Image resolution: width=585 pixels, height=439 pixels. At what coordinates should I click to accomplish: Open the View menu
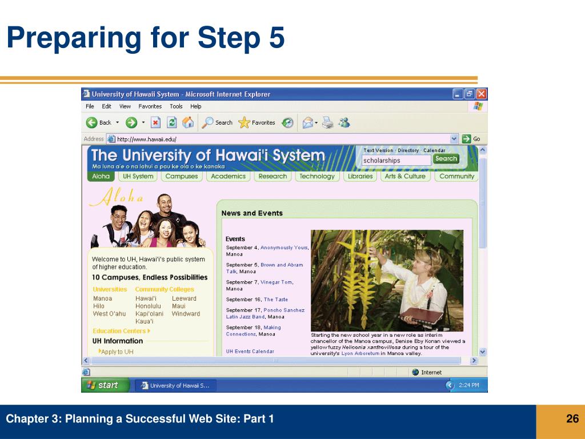(125, 106)
